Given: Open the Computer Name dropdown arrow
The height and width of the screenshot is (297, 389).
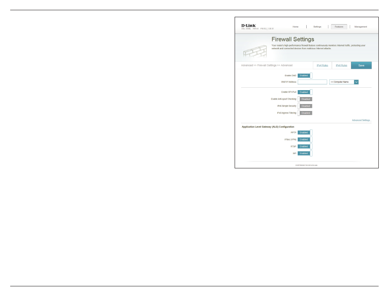Looking at the screenshot, I should click(356, 82).
